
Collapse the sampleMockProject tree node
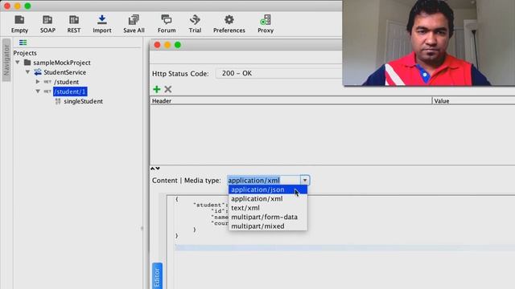coord(18,63)
